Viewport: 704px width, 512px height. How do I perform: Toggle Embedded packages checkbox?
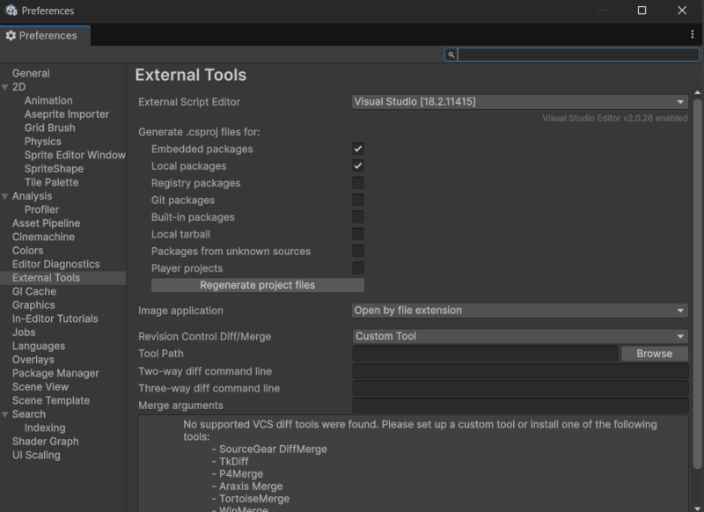pos(358,149)
